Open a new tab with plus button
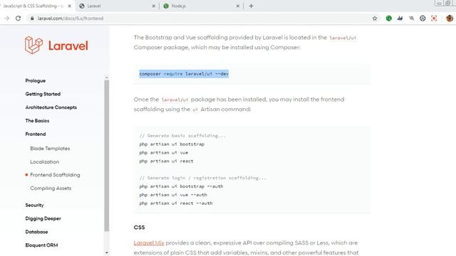 click(252, 6)
